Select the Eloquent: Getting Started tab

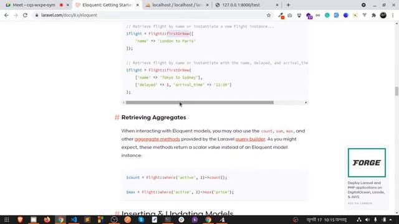click(107, 5)
